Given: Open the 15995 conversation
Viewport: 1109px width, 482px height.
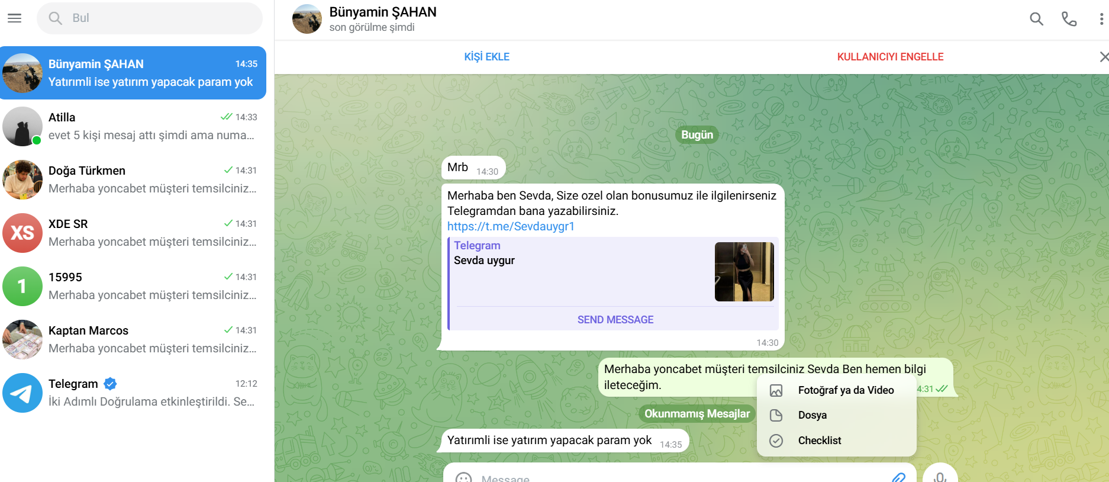Looking at the screenshot, I should [x=133, y=286].
